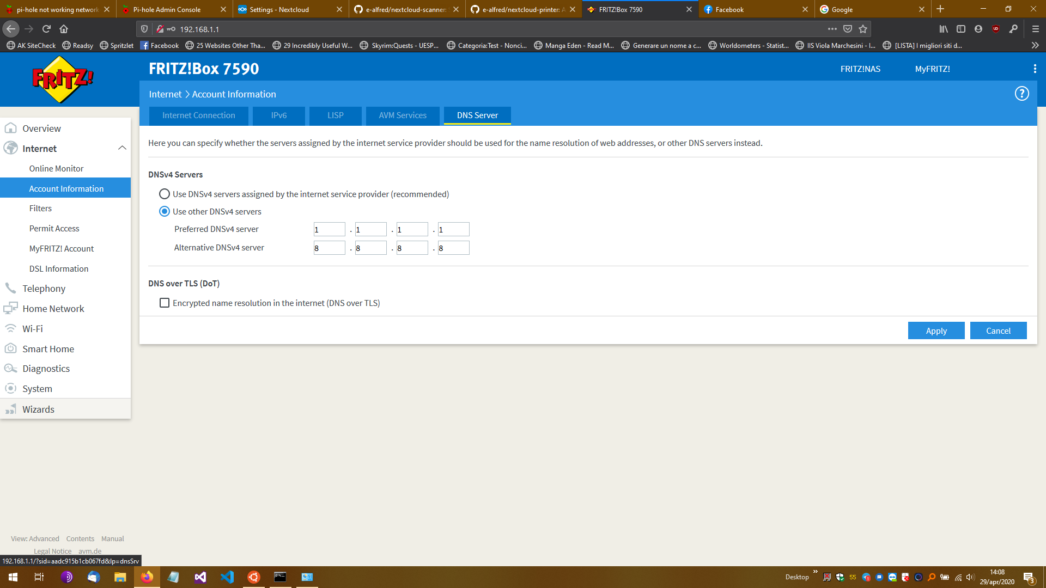Open the three-dot FRITZ!Box options menu
1046x588 pixels.
click(x=1035, y=69)
